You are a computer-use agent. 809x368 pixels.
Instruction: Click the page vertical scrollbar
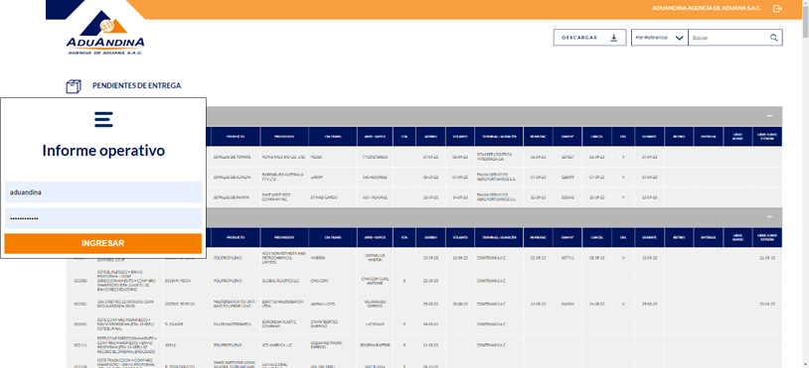point(805,184)
